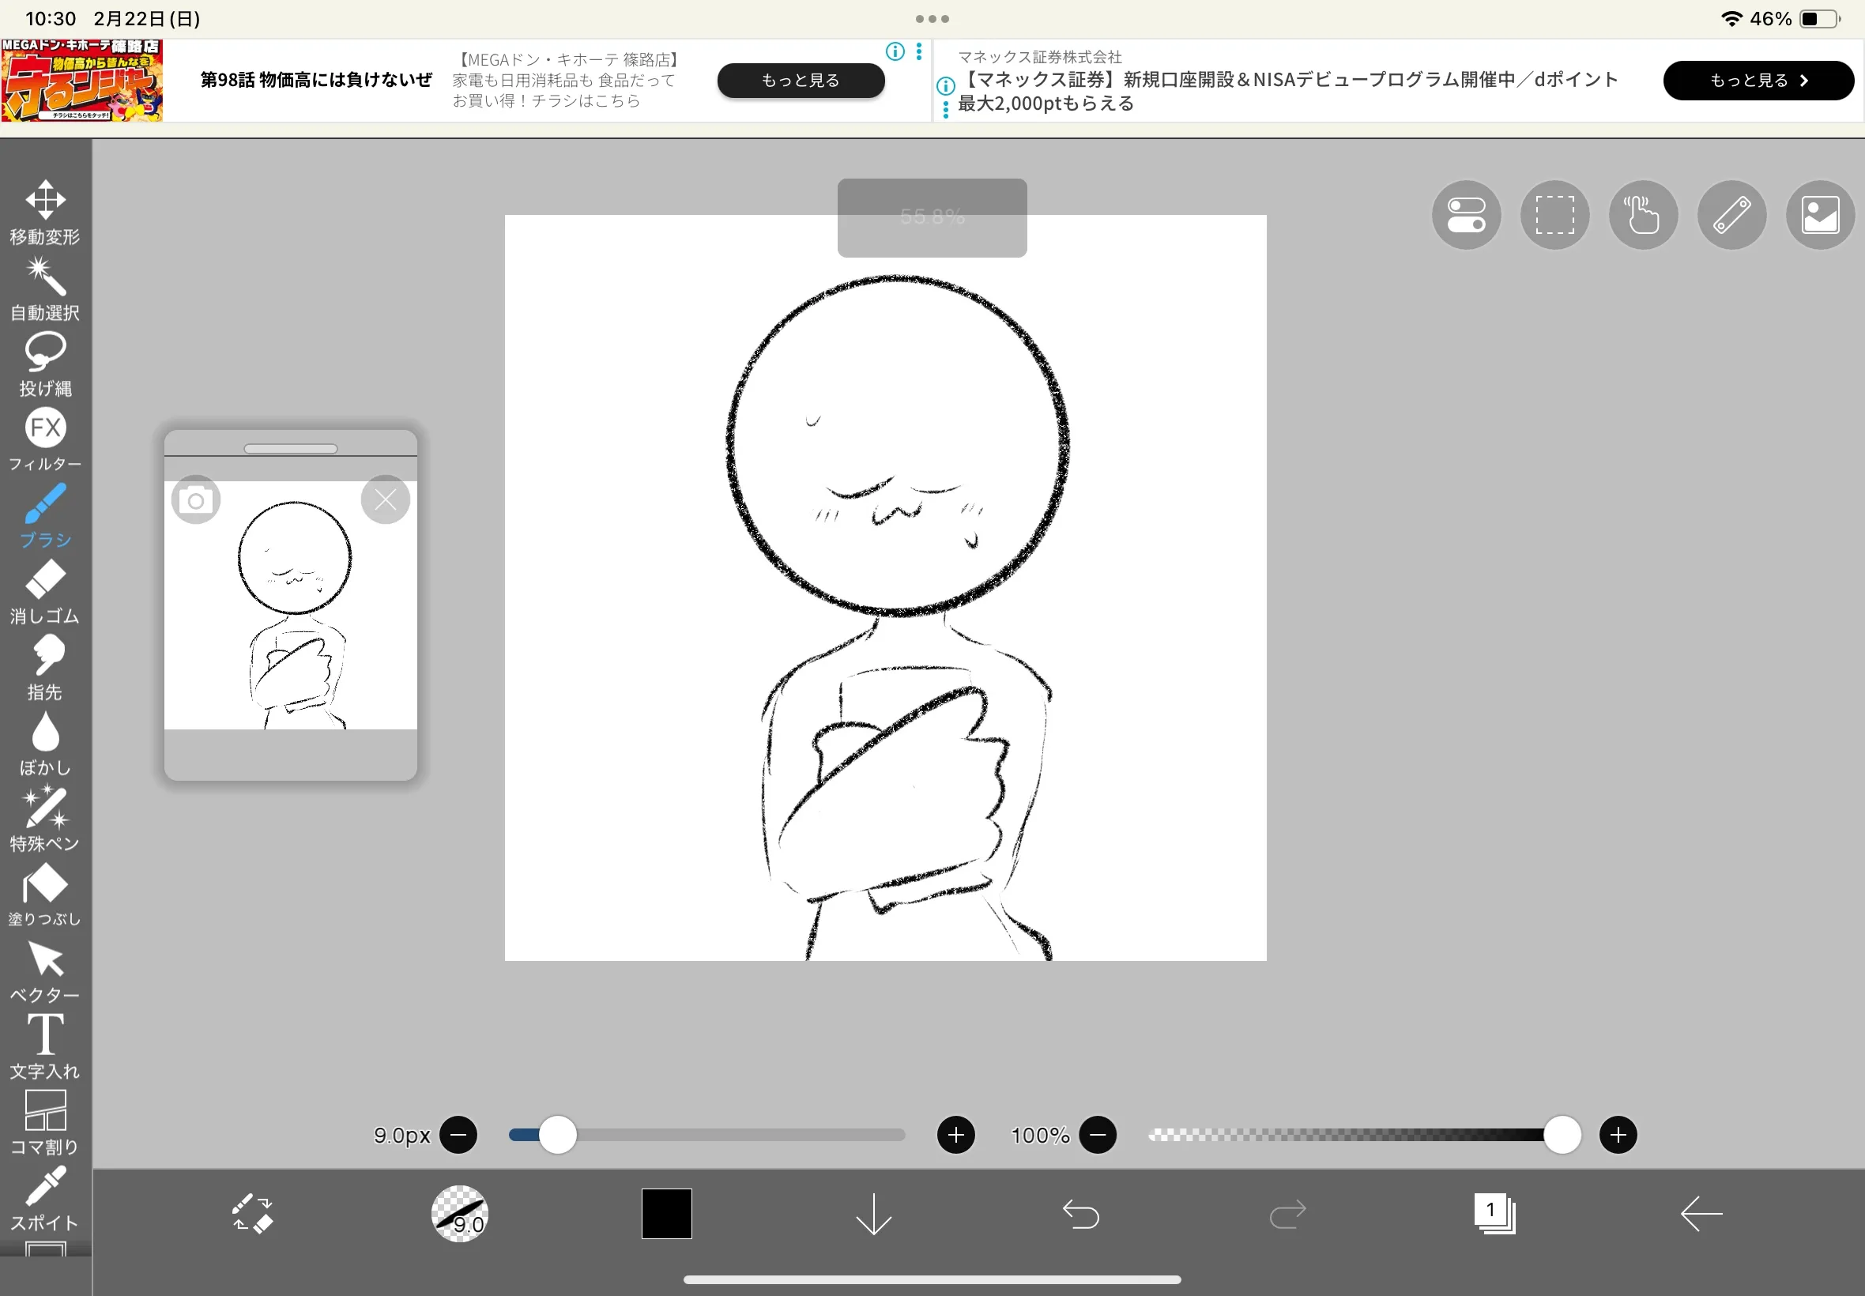
Task: Open the view settings toggle menu
Action: pyautogui.click(x=1466, y=215)
